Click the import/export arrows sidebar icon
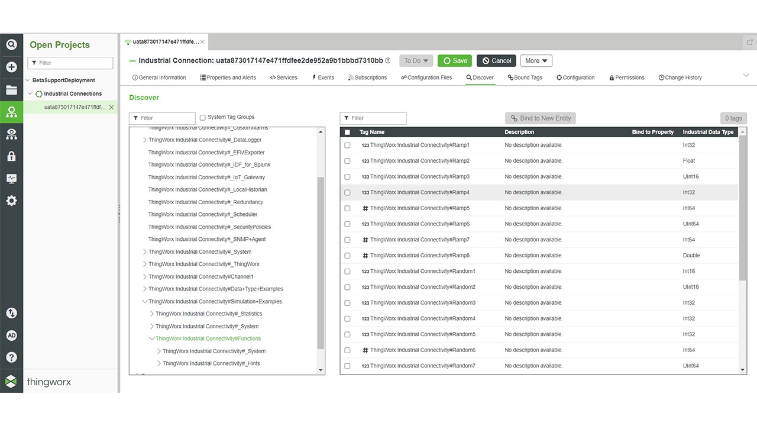Viewport: 757px width, 426px height. (11, 313)
